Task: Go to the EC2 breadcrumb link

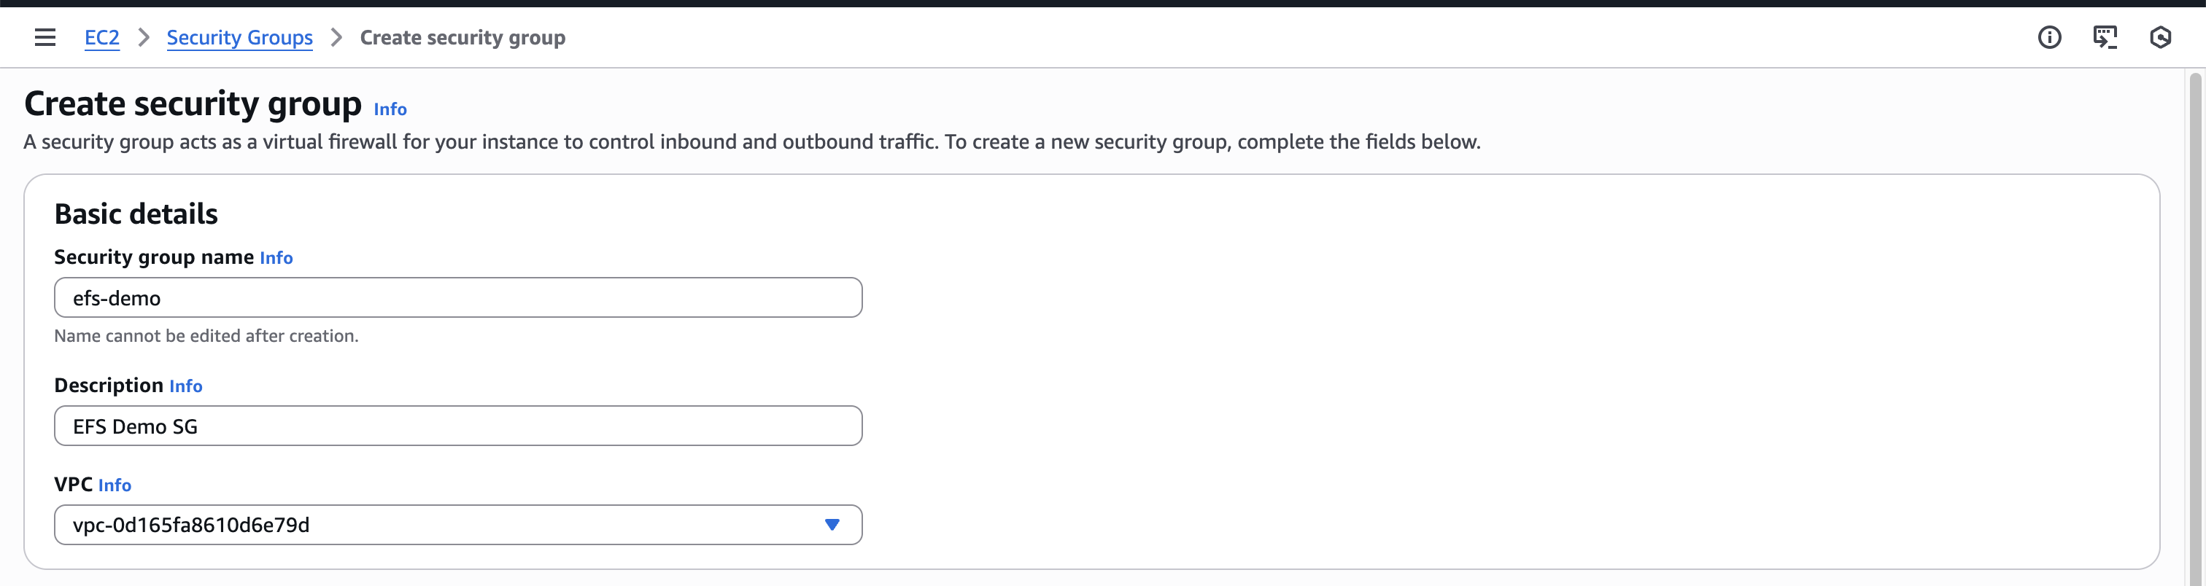Action: click(x=102, y=38)
